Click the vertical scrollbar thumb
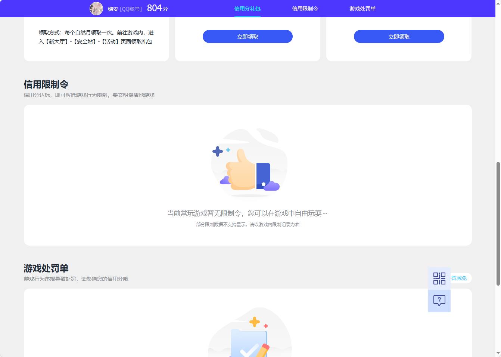 pyautogui.click(x=498, y=224)
